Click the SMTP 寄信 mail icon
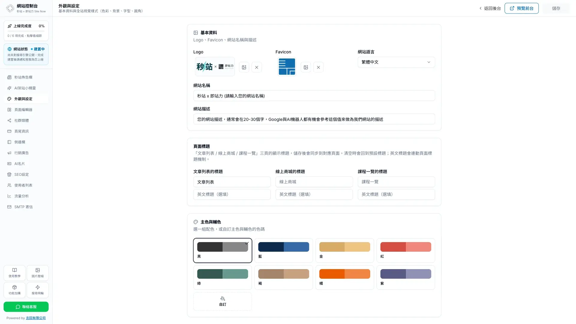576x324 pixels. 9,207
